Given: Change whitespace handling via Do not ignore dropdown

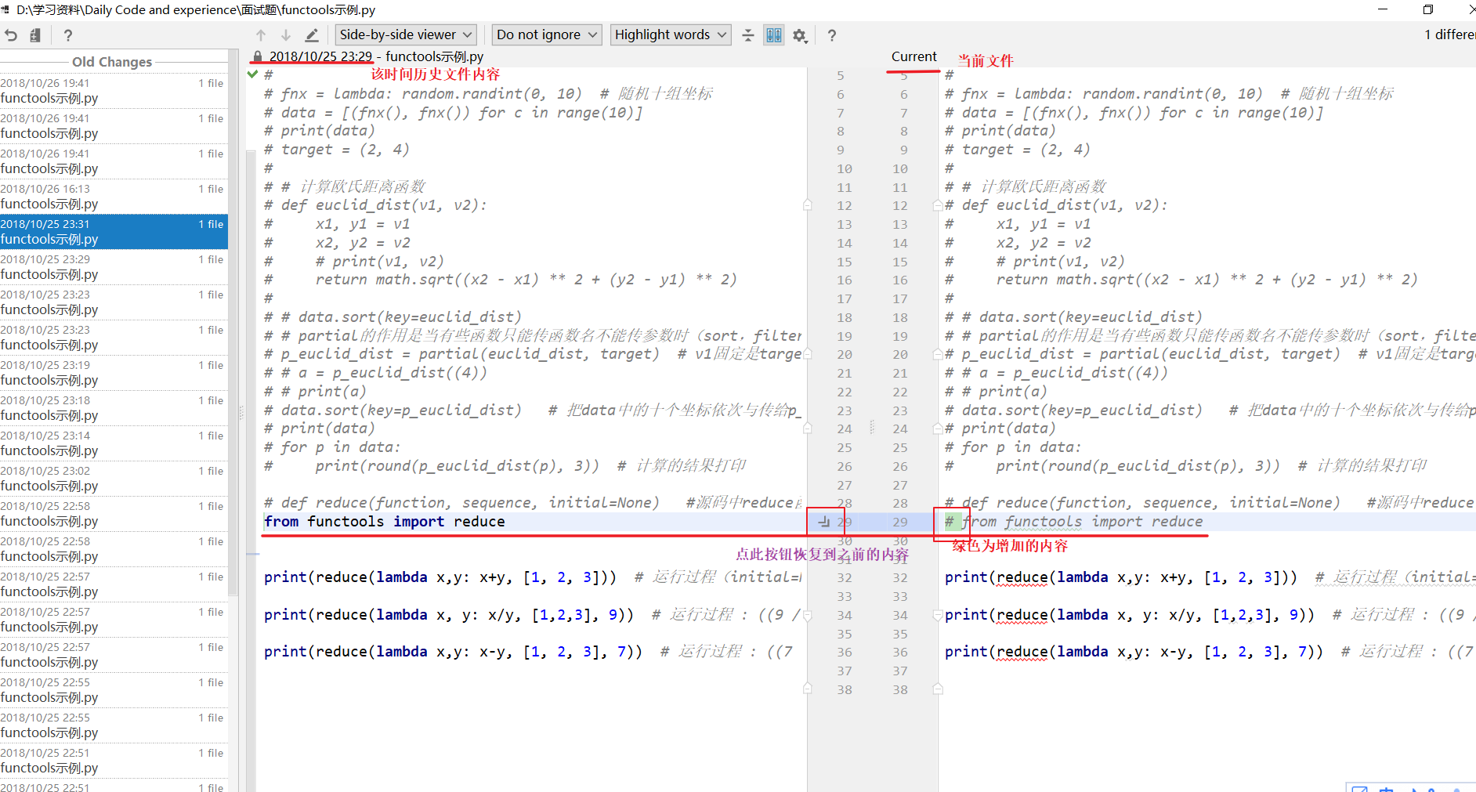Looking at the screenshot, I should [545, 34].
